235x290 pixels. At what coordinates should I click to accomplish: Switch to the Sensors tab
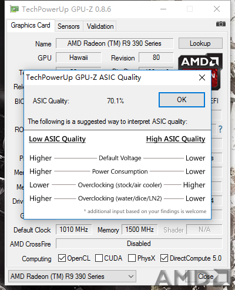coord(69,26)
